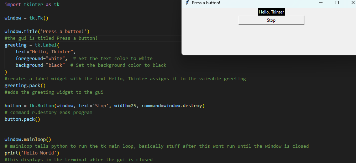Viewport: 356px width, 163px height.
Task: Place cursor on the button.pack() line
Action: pyautogui.click(x=22, y=119)
